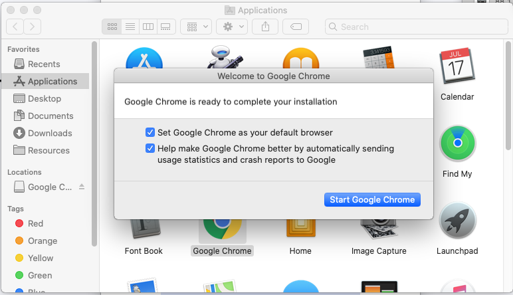Select the Calculator app icon
Image resolution: width=513 pixels, height=295 pixels.
(379, 58)
